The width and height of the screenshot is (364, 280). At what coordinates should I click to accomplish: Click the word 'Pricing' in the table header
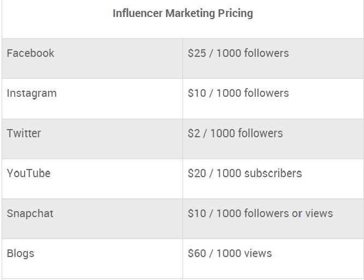pos(234,13)
